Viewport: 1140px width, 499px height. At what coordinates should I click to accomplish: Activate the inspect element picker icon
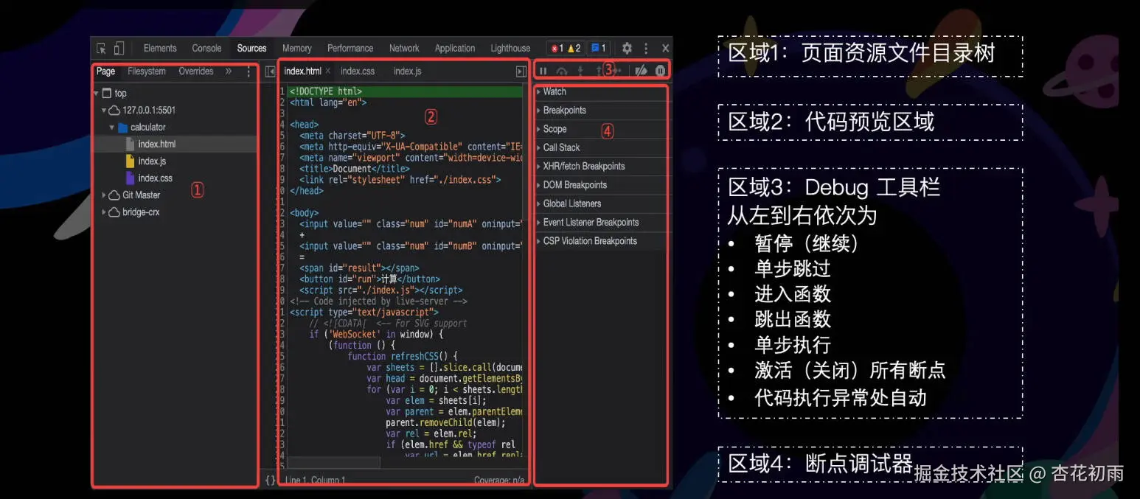[x=101, y=49]
